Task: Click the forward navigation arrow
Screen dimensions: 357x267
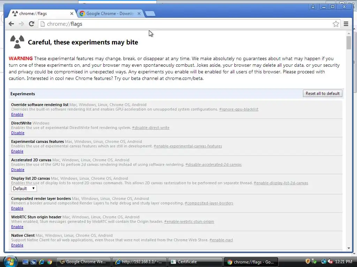Action: 21,24
